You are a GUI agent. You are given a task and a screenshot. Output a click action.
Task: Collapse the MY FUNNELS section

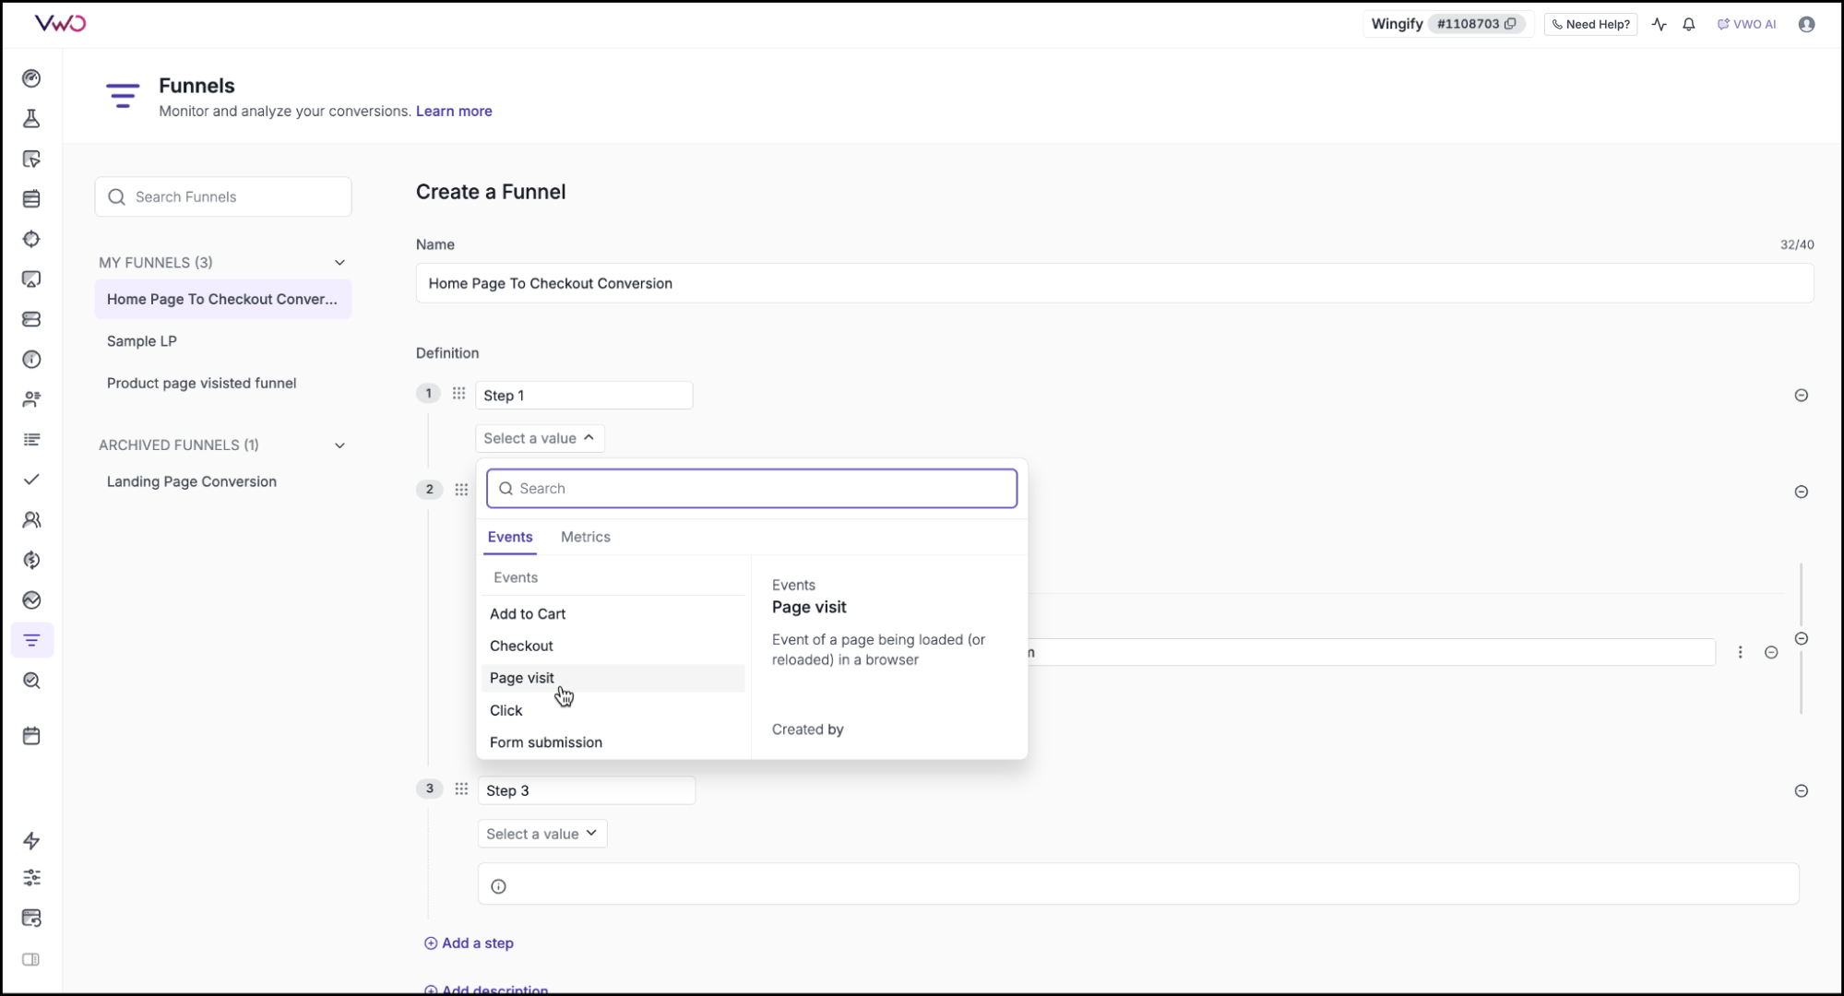tap(339, 263)
